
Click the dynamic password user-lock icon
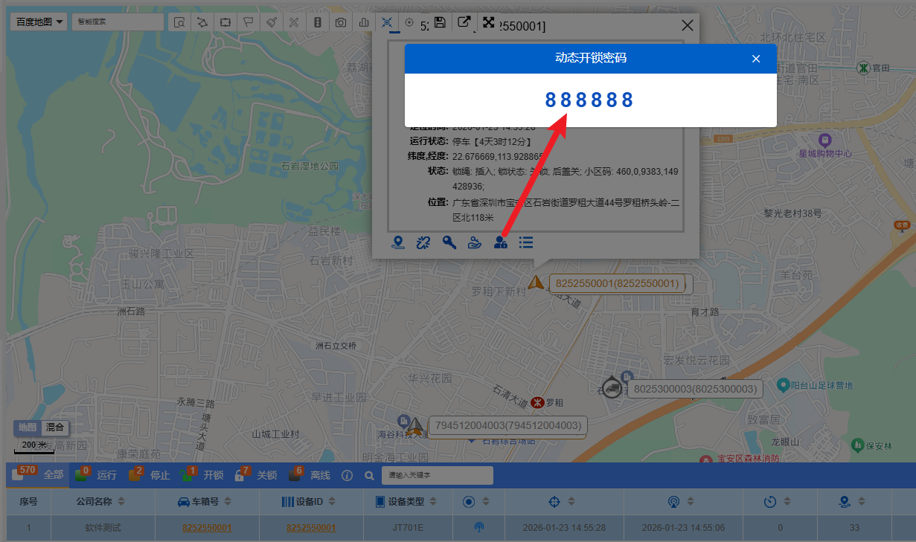(500, 242)
